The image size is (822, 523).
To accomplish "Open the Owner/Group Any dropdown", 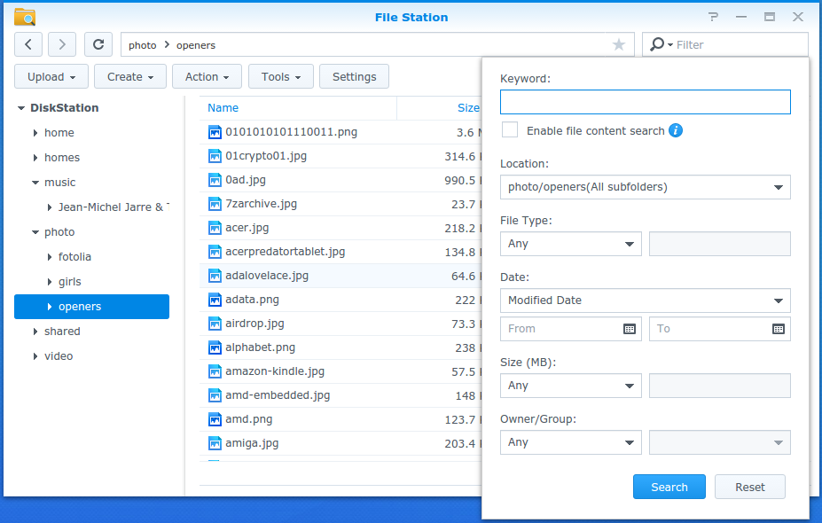I will (x=571, y=442).
